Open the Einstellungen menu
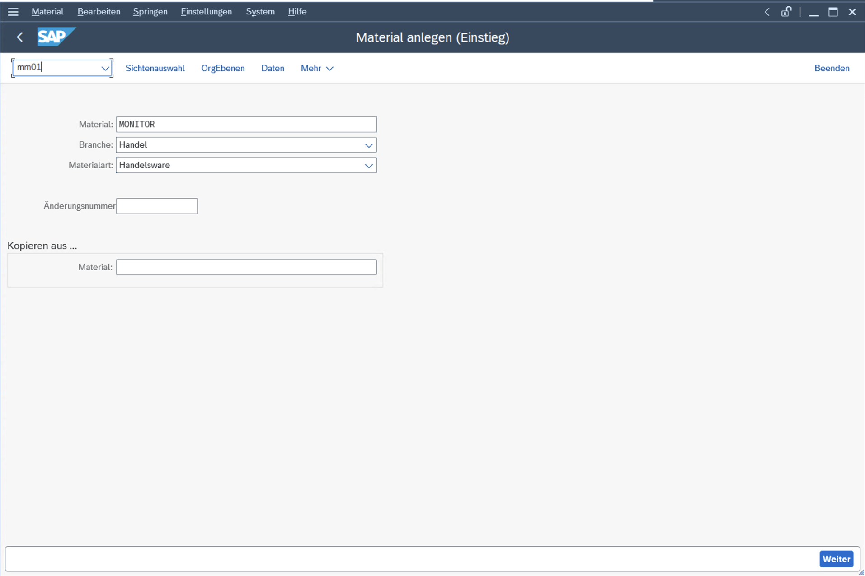Viewport: 865px width, 576px height. 206,12
